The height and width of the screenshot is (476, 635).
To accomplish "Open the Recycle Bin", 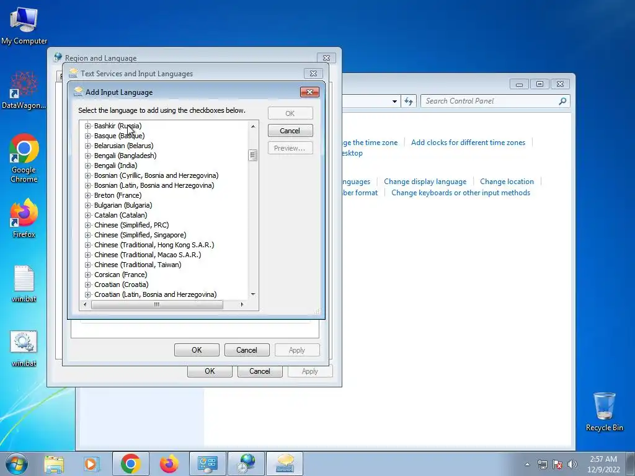I will tap(604, 412).
